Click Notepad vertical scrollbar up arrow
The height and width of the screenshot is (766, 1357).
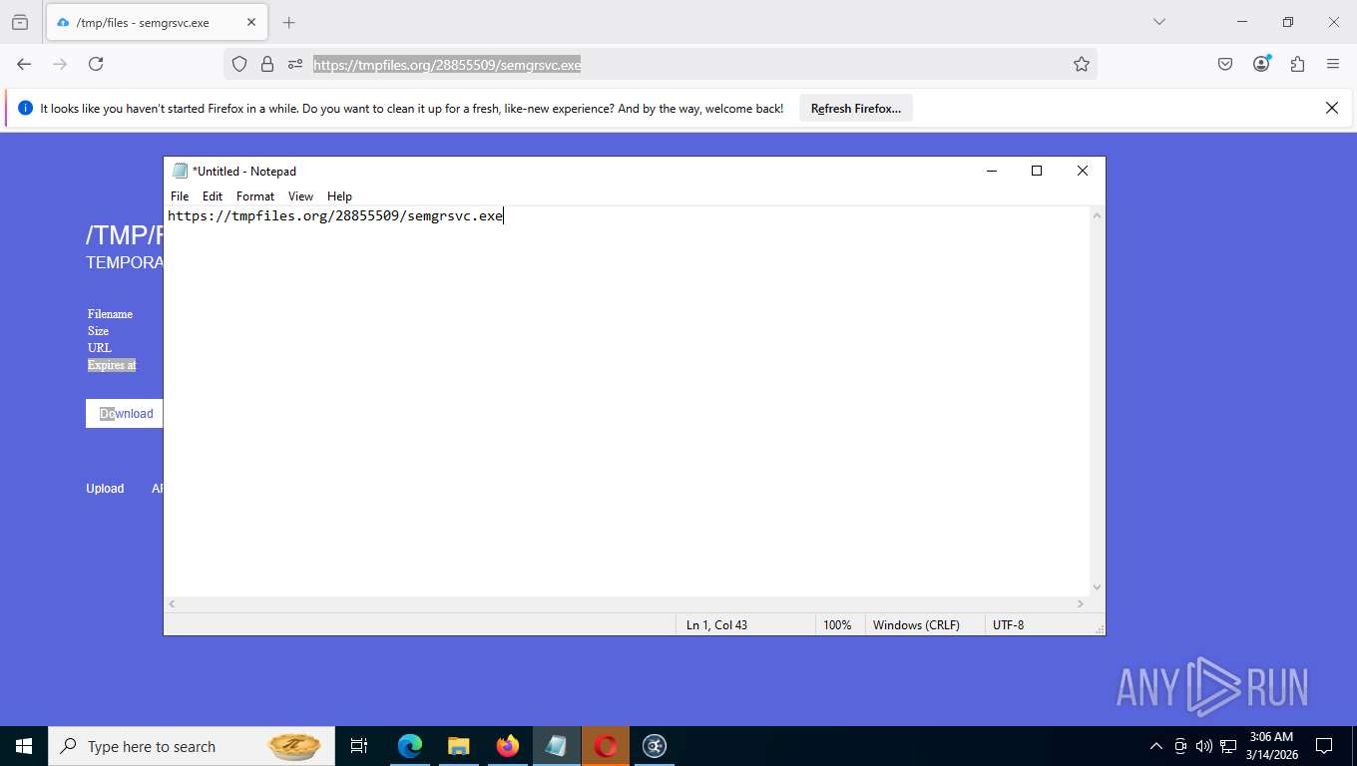1098,215
